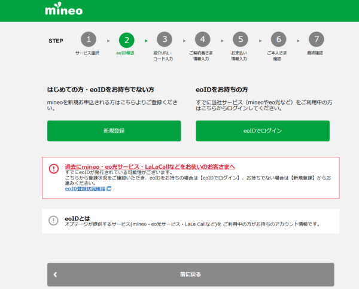Select step 5 circle お支払い情報入力
Viewport: 359px width, 289px height.
241,39
